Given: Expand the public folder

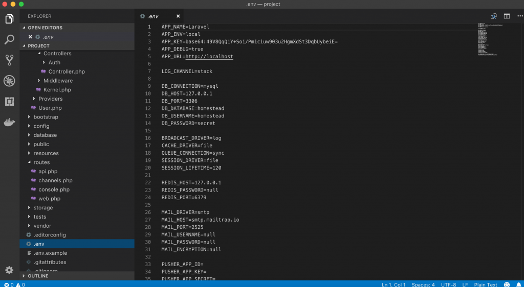Looking at the screenshot, I should click(41, 144).
